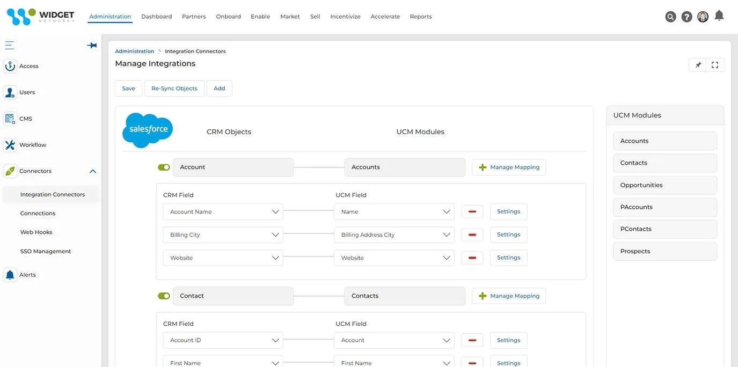Click the Add button
Image resolution: width=738 pixels, height=367 pixels.
click(220, 89)
